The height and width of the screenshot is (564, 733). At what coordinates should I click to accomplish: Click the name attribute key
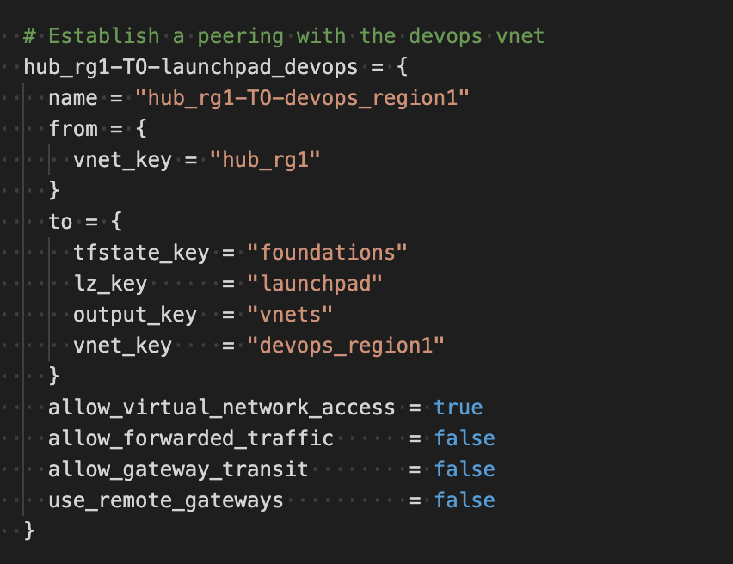(73, 98)
